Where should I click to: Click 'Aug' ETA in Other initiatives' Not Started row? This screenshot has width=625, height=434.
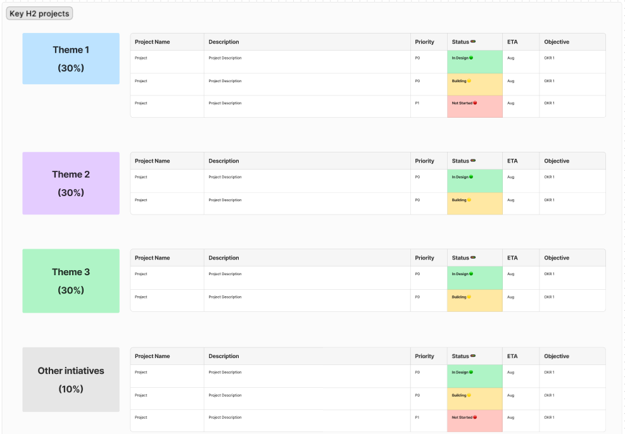pos(510,418)
